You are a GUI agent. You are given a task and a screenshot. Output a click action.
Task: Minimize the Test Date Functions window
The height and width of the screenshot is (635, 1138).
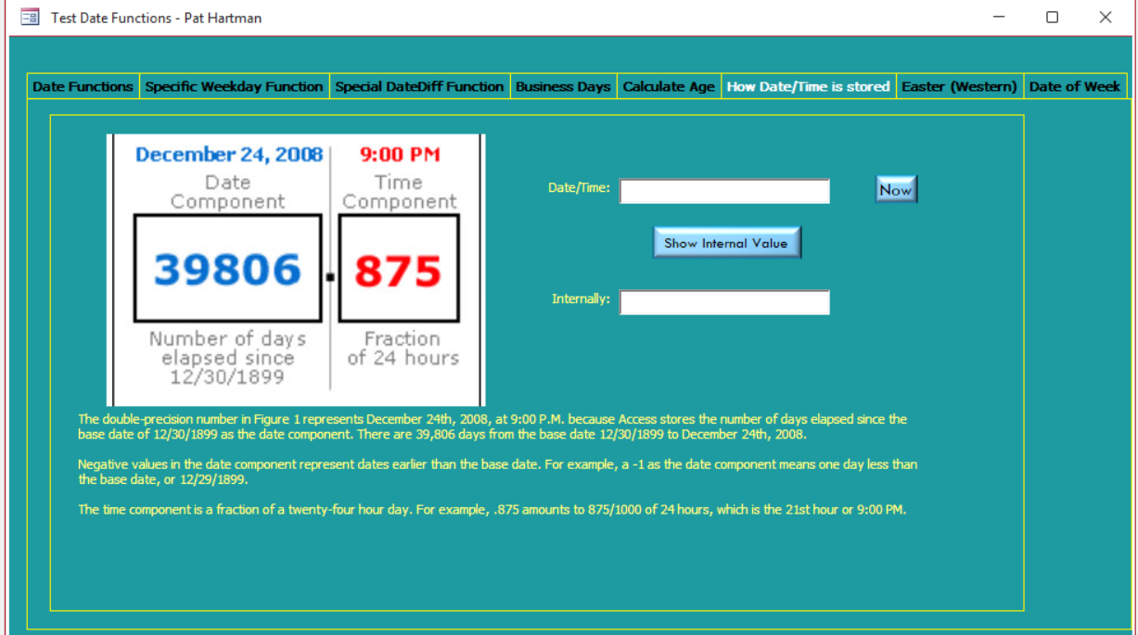[999, 17]
